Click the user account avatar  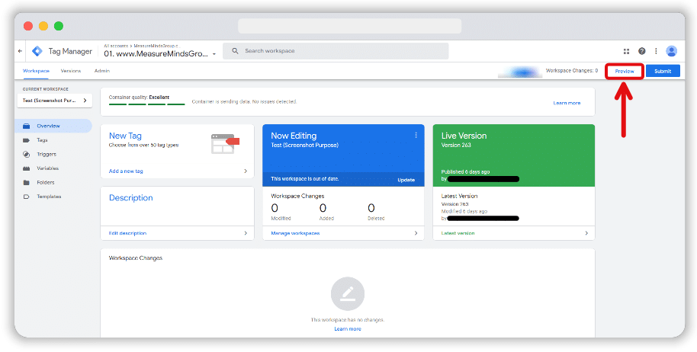pyautogui.click(x=671, y=51)
